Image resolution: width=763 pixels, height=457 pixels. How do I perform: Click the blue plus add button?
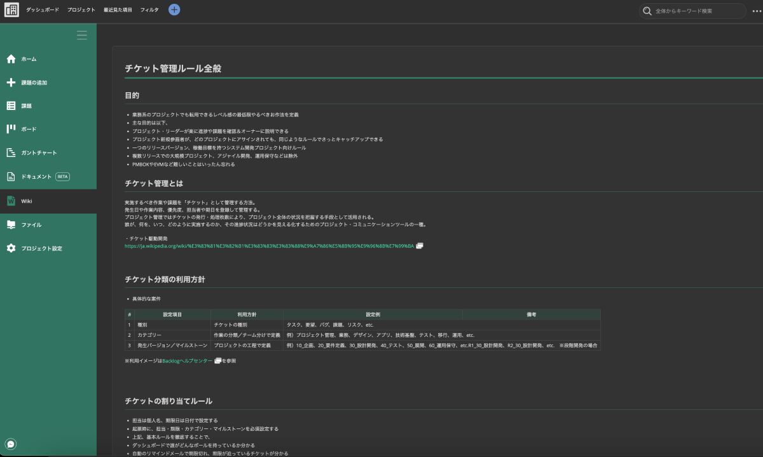pyautogui.click(x=174, y=10)
